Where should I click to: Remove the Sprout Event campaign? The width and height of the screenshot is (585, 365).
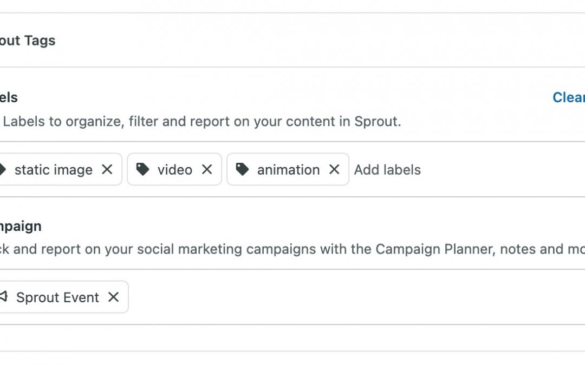pos(113,297)
